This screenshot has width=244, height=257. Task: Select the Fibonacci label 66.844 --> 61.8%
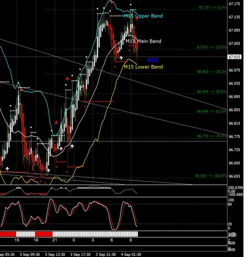[x=211, y=111]
